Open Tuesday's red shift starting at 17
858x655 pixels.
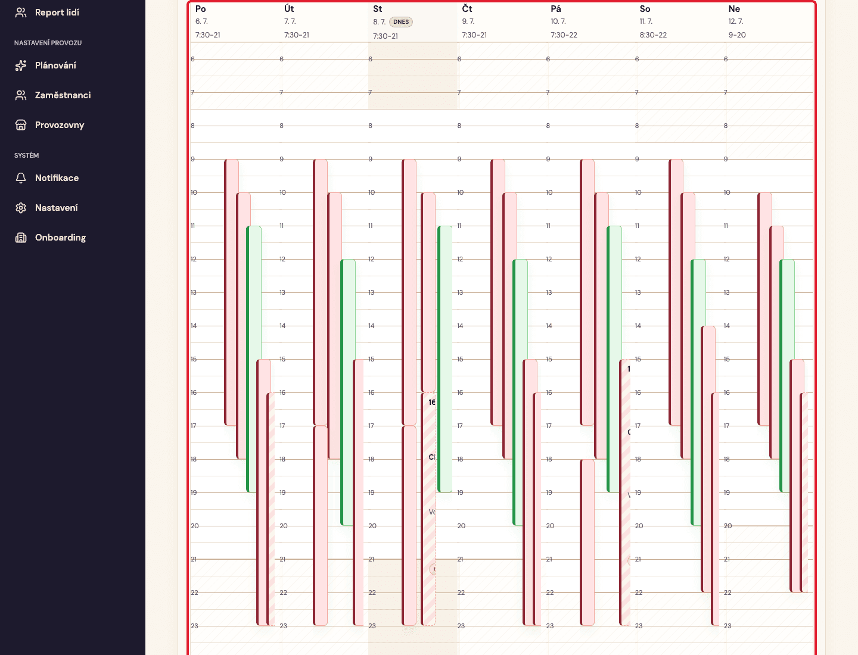click(x=321, y=526)
